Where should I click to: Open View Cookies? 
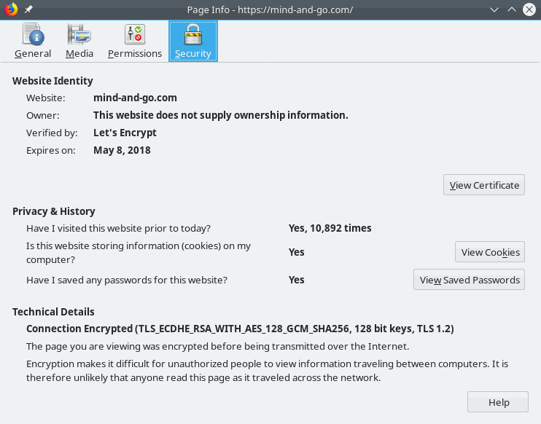pos(490,252)
